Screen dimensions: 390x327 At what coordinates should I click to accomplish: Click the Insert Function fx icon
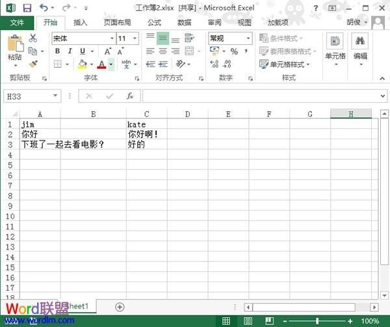(x=130, y=96)
